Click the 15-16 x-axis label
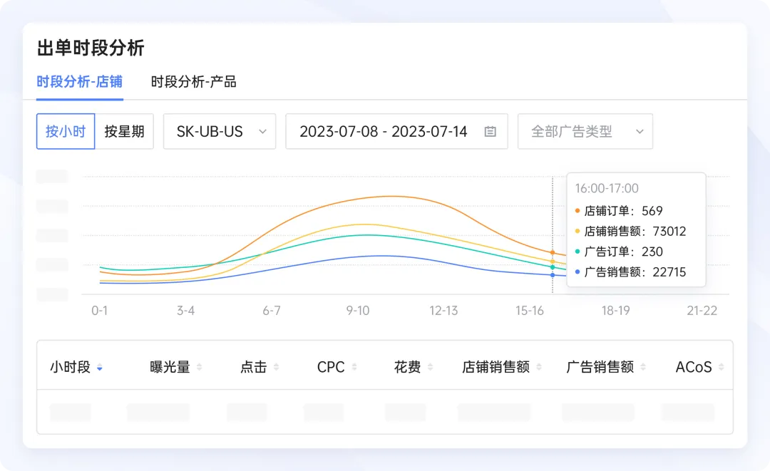The height and width of the screenshot is (471, 770). [x=529, y=311]
